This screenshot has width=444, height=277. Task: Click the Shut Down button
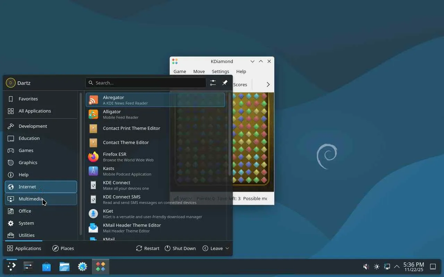pos(180,248)
